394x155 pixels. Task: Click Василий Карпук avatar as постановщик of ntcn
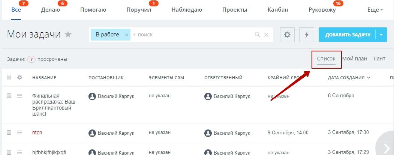92,133
